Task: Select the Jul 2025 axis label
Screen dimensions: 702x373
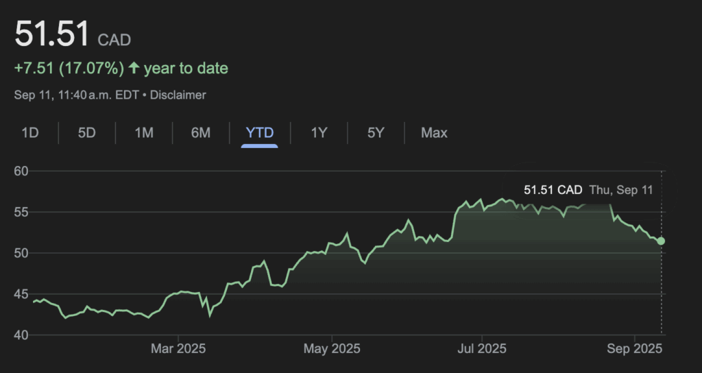Action: (x=481, y=349)
